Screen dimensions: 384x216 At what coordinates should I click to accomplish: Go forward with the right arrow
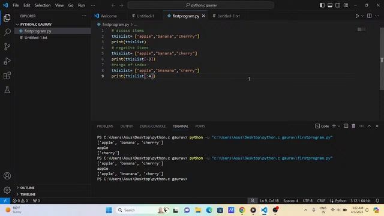pyautogui.click(x=121, y=5)
